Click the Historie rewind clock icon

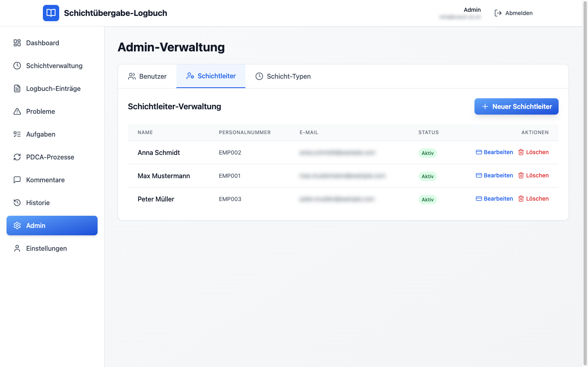[x=17, y=203]
